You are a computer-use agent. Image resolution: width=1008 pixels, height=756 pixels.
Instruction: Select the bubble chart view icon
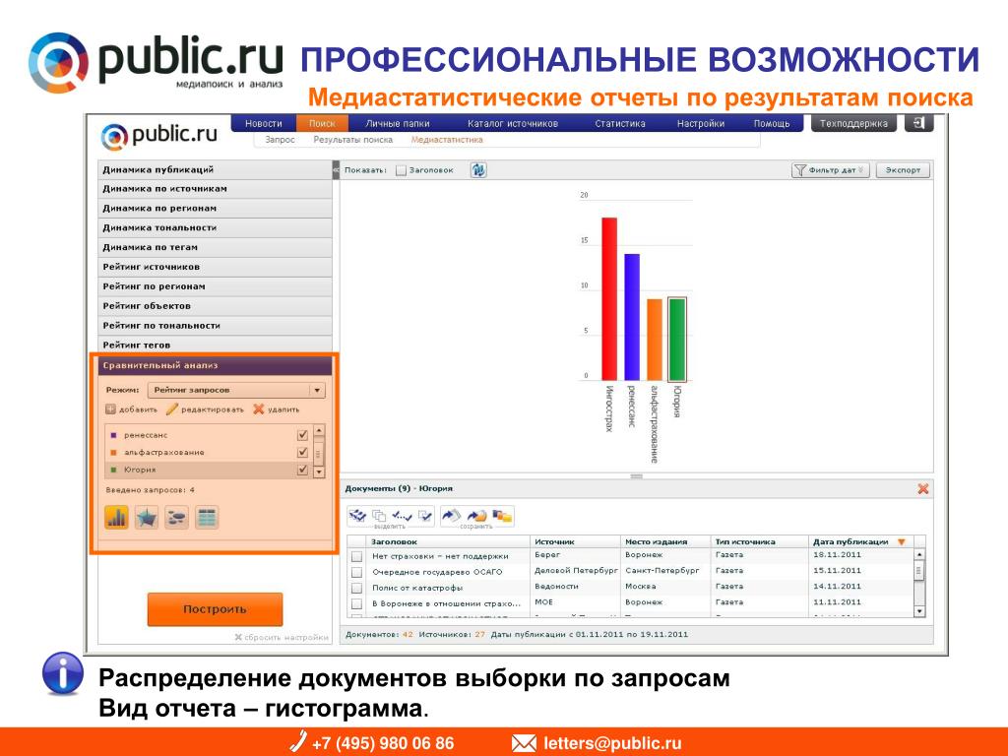[x=177, y=517]
